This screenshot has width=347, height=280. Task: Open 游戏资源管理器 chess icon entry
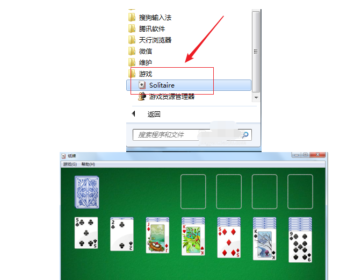click(166, 97)
